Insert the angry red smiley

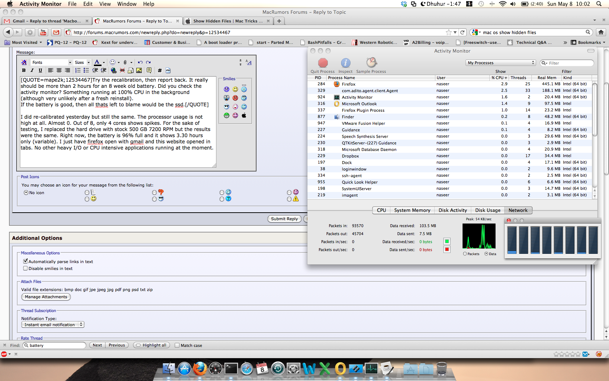click(x=235, y=98)
